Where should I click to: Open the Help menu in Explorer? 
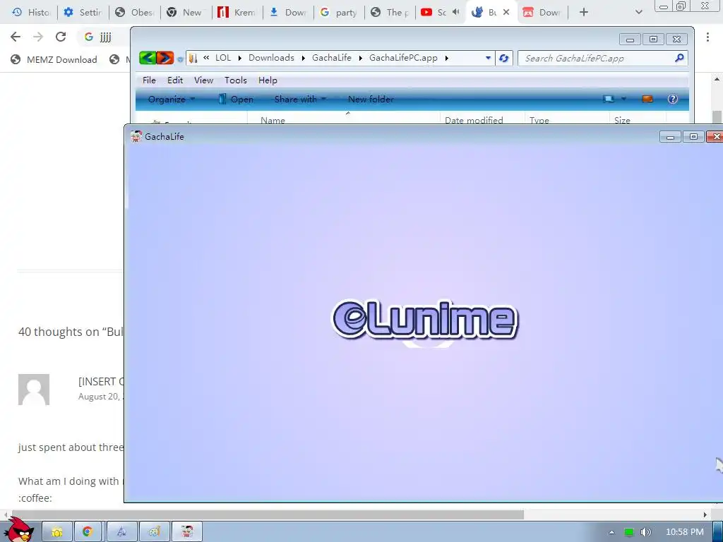tap(268, 80)
